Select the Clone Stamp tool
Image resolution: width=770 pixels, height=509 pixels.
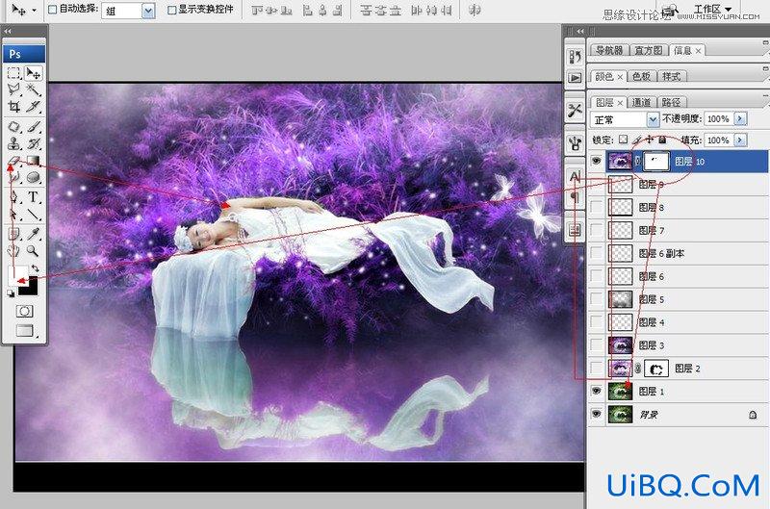13,143
